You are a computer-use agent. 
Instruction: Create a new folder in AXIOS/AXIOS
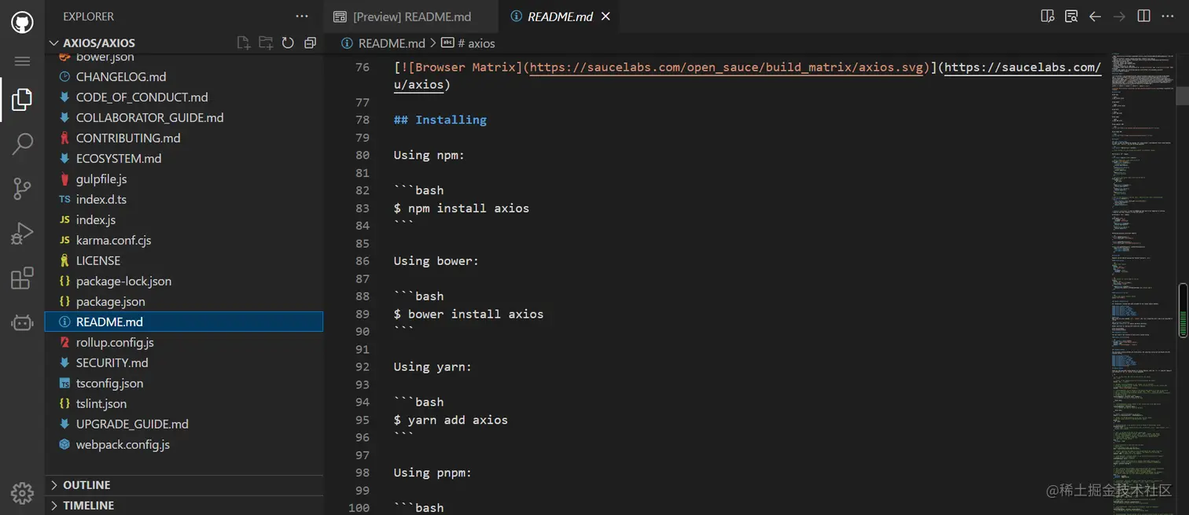pos(266,43)
